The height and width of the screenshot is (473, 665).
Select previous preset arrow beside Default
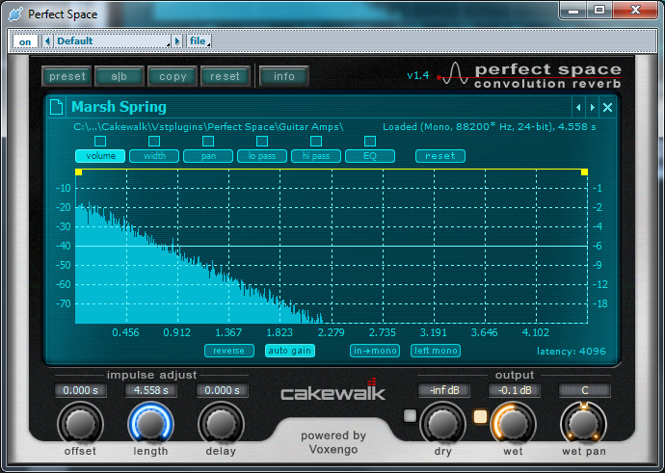(x=47, y=41)
